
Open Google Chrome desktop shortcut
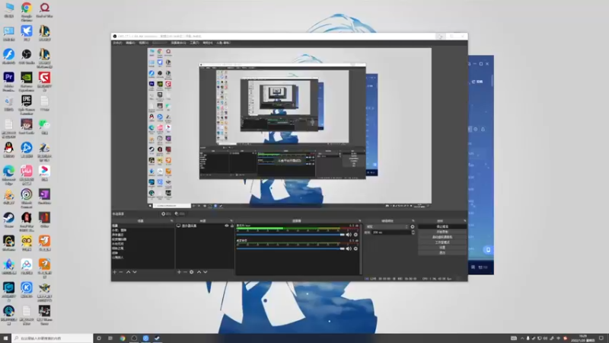[27, 11]
